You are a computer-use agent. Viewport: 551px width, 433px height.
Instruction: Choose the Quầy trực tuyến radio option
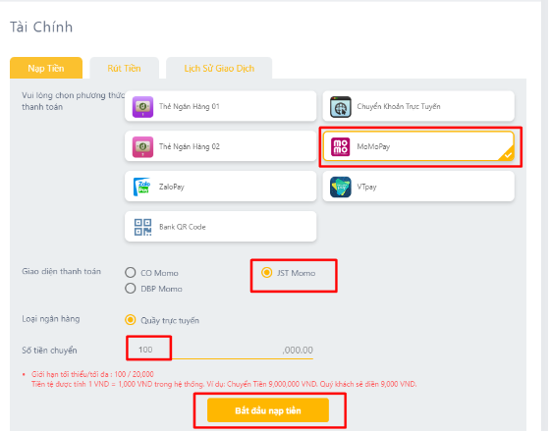[x=131, y=320]
